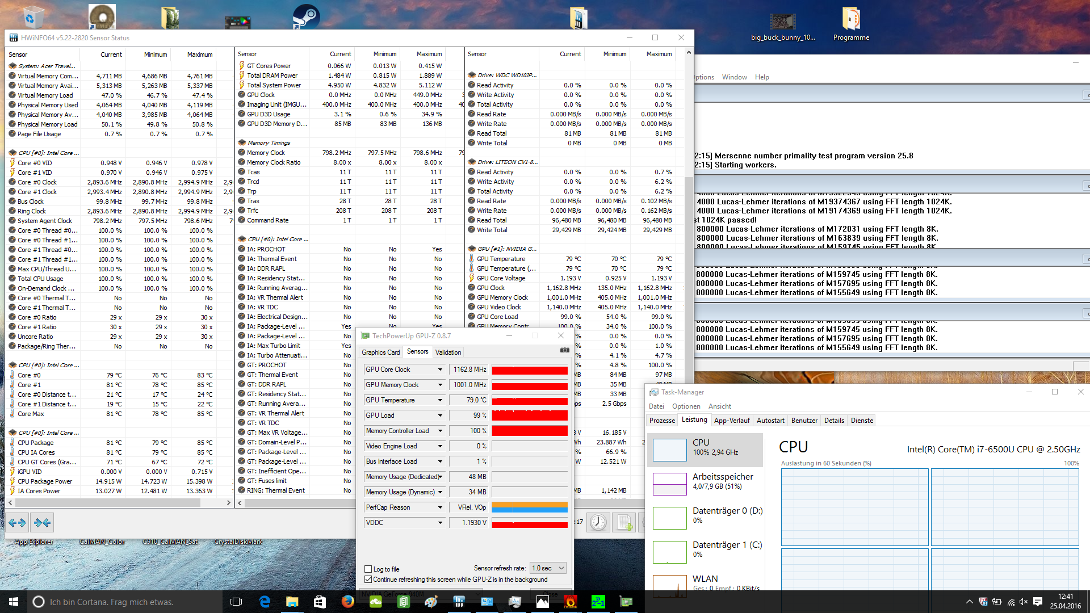
Task: Click HWiNFO logging sheet with plus icon
Action: (x=625, y=522)
